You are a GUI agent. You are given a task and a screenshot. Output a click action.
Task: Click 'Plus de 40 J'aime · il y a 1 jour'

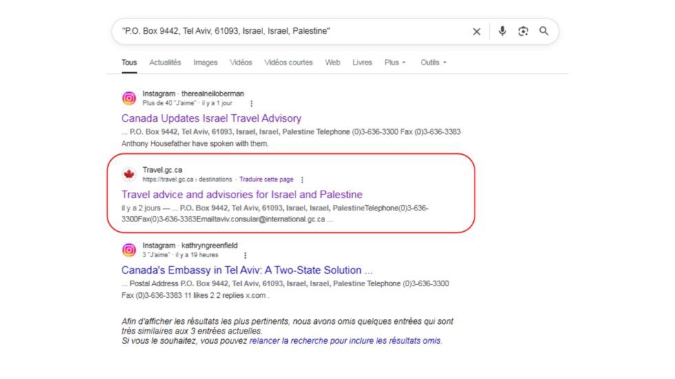pyautogui.click(x=187, y=103)
